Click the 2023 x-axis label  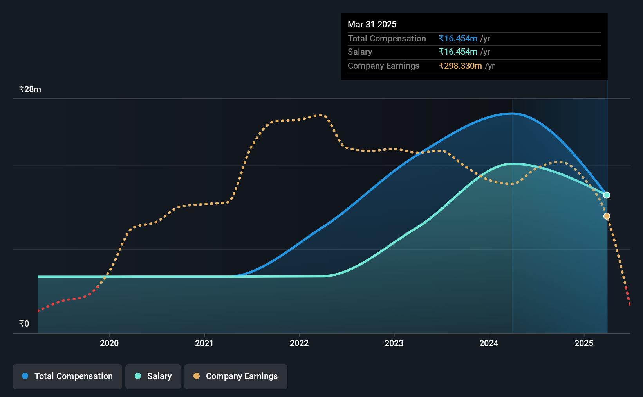(x=394, y=343)
